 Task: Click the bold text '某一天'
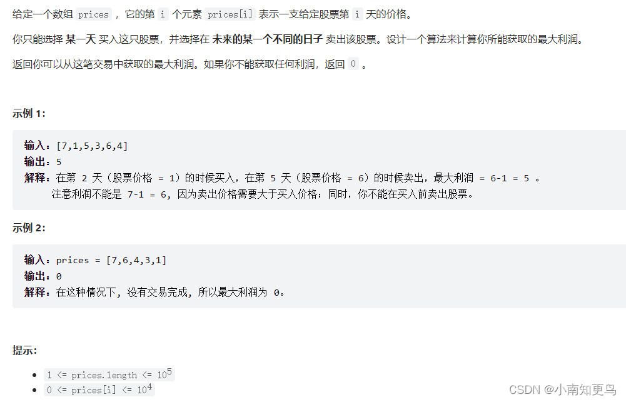(81, 39)
